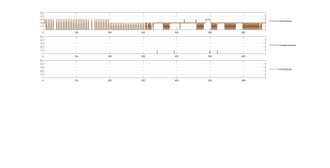Click the compass spike near x=499
Image resolution: width=330 pixels, height=168 pixels.
click(210, 52)
